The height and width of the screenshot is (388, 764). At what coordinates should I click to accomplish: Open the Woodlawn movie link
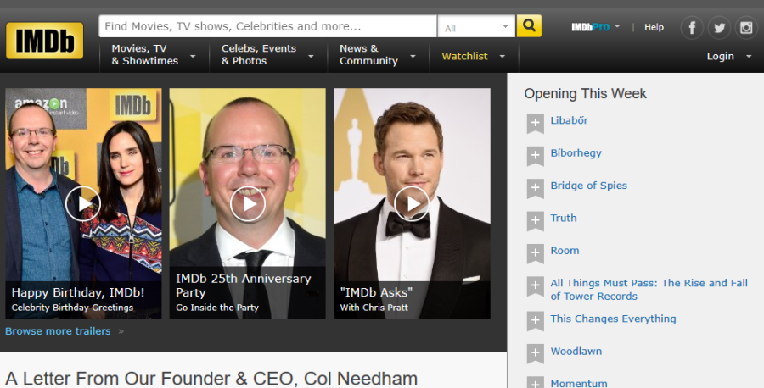click(x=576, y=352)
